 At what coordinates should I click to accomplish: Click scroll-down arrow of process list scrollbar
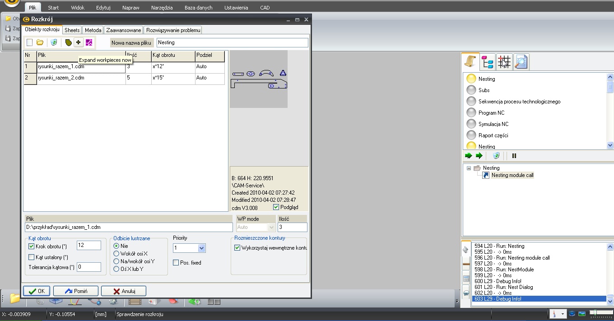pyautogui.click(x=610, y=145)
